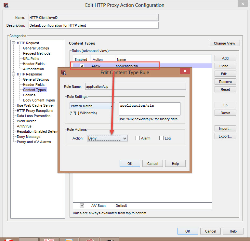250x241 pixels.
Task: Toggle Enabled checkbox for application/zip rule
Action: [82, 66]
